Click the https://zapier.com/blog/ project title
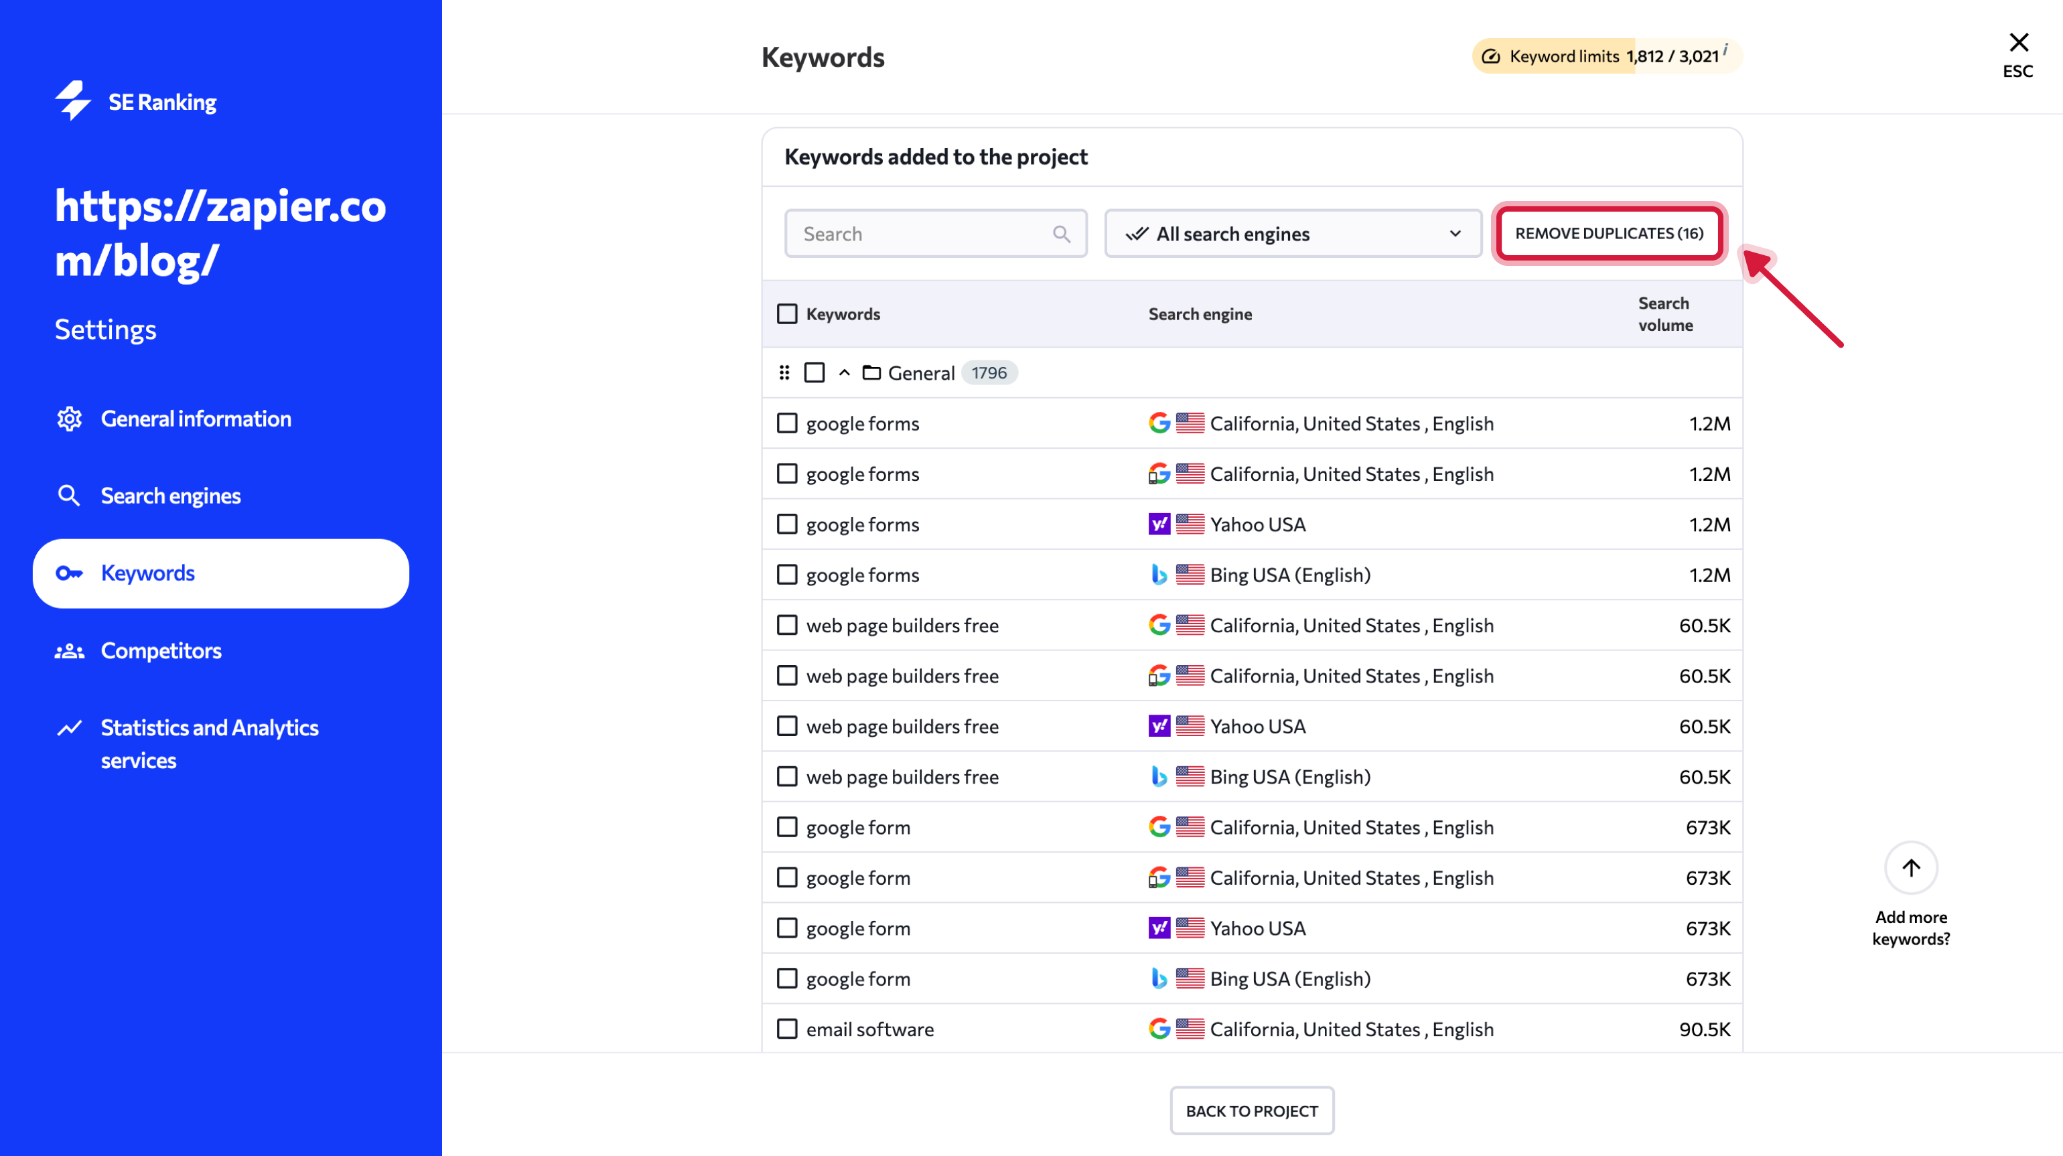Screen dimensions: 2063x1156 (x=220, y=233)
